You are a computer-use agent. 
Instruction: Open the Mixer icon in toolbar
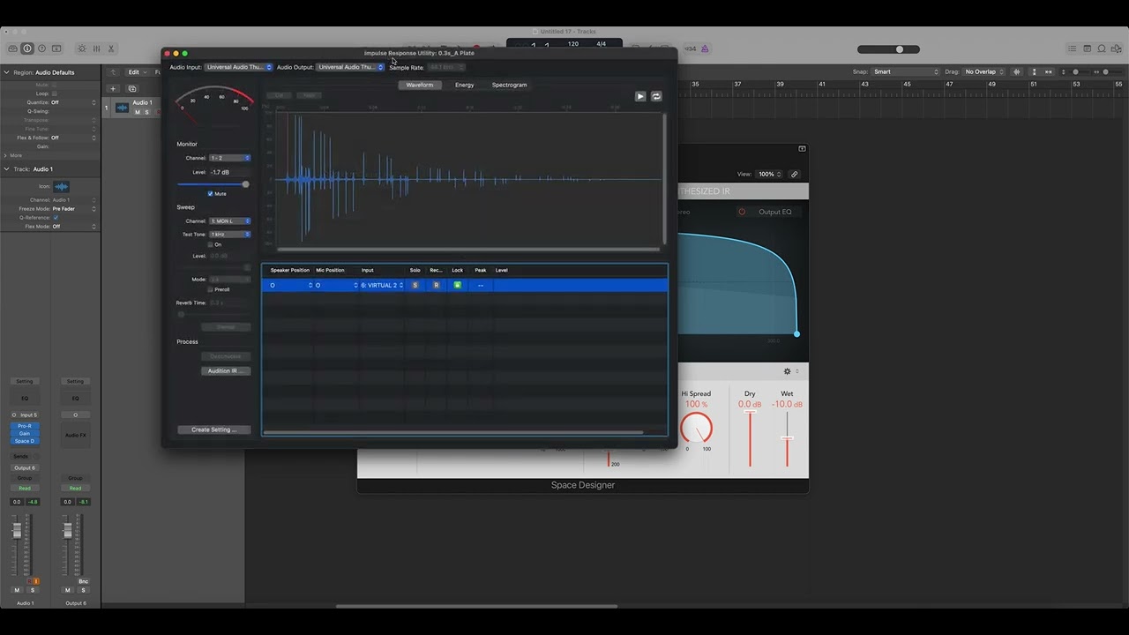point(97,49)
